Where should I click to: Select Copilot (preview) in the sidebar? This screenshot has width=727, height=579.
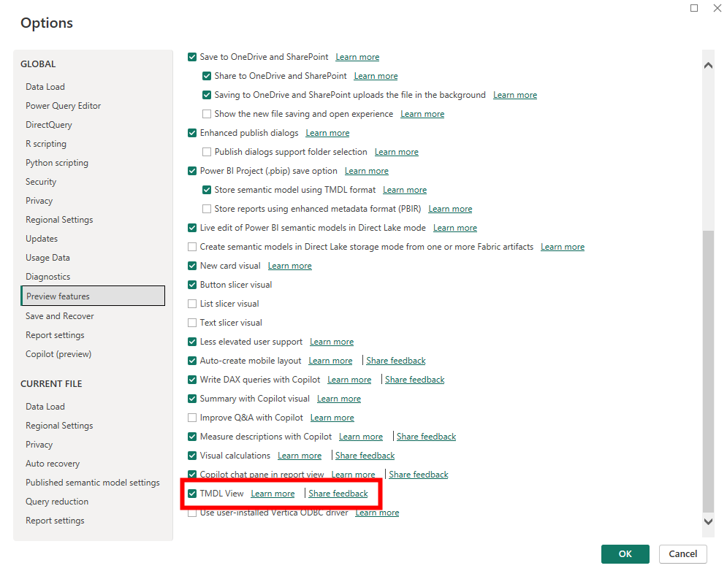[x=58, y=353]
